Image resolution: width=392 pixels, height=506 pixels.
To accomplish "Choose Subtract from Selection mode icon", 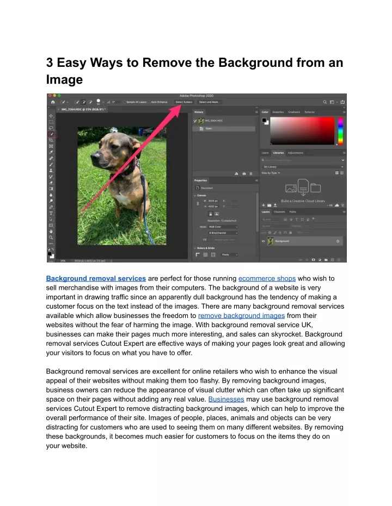I will click(90, 102).
